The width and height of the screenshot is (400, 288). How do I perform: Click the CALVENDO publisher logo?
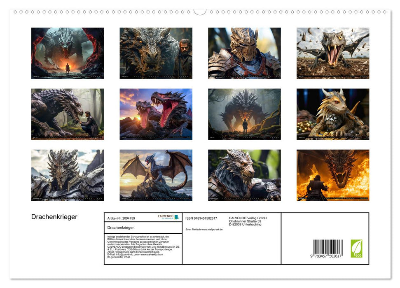point(166,217)
